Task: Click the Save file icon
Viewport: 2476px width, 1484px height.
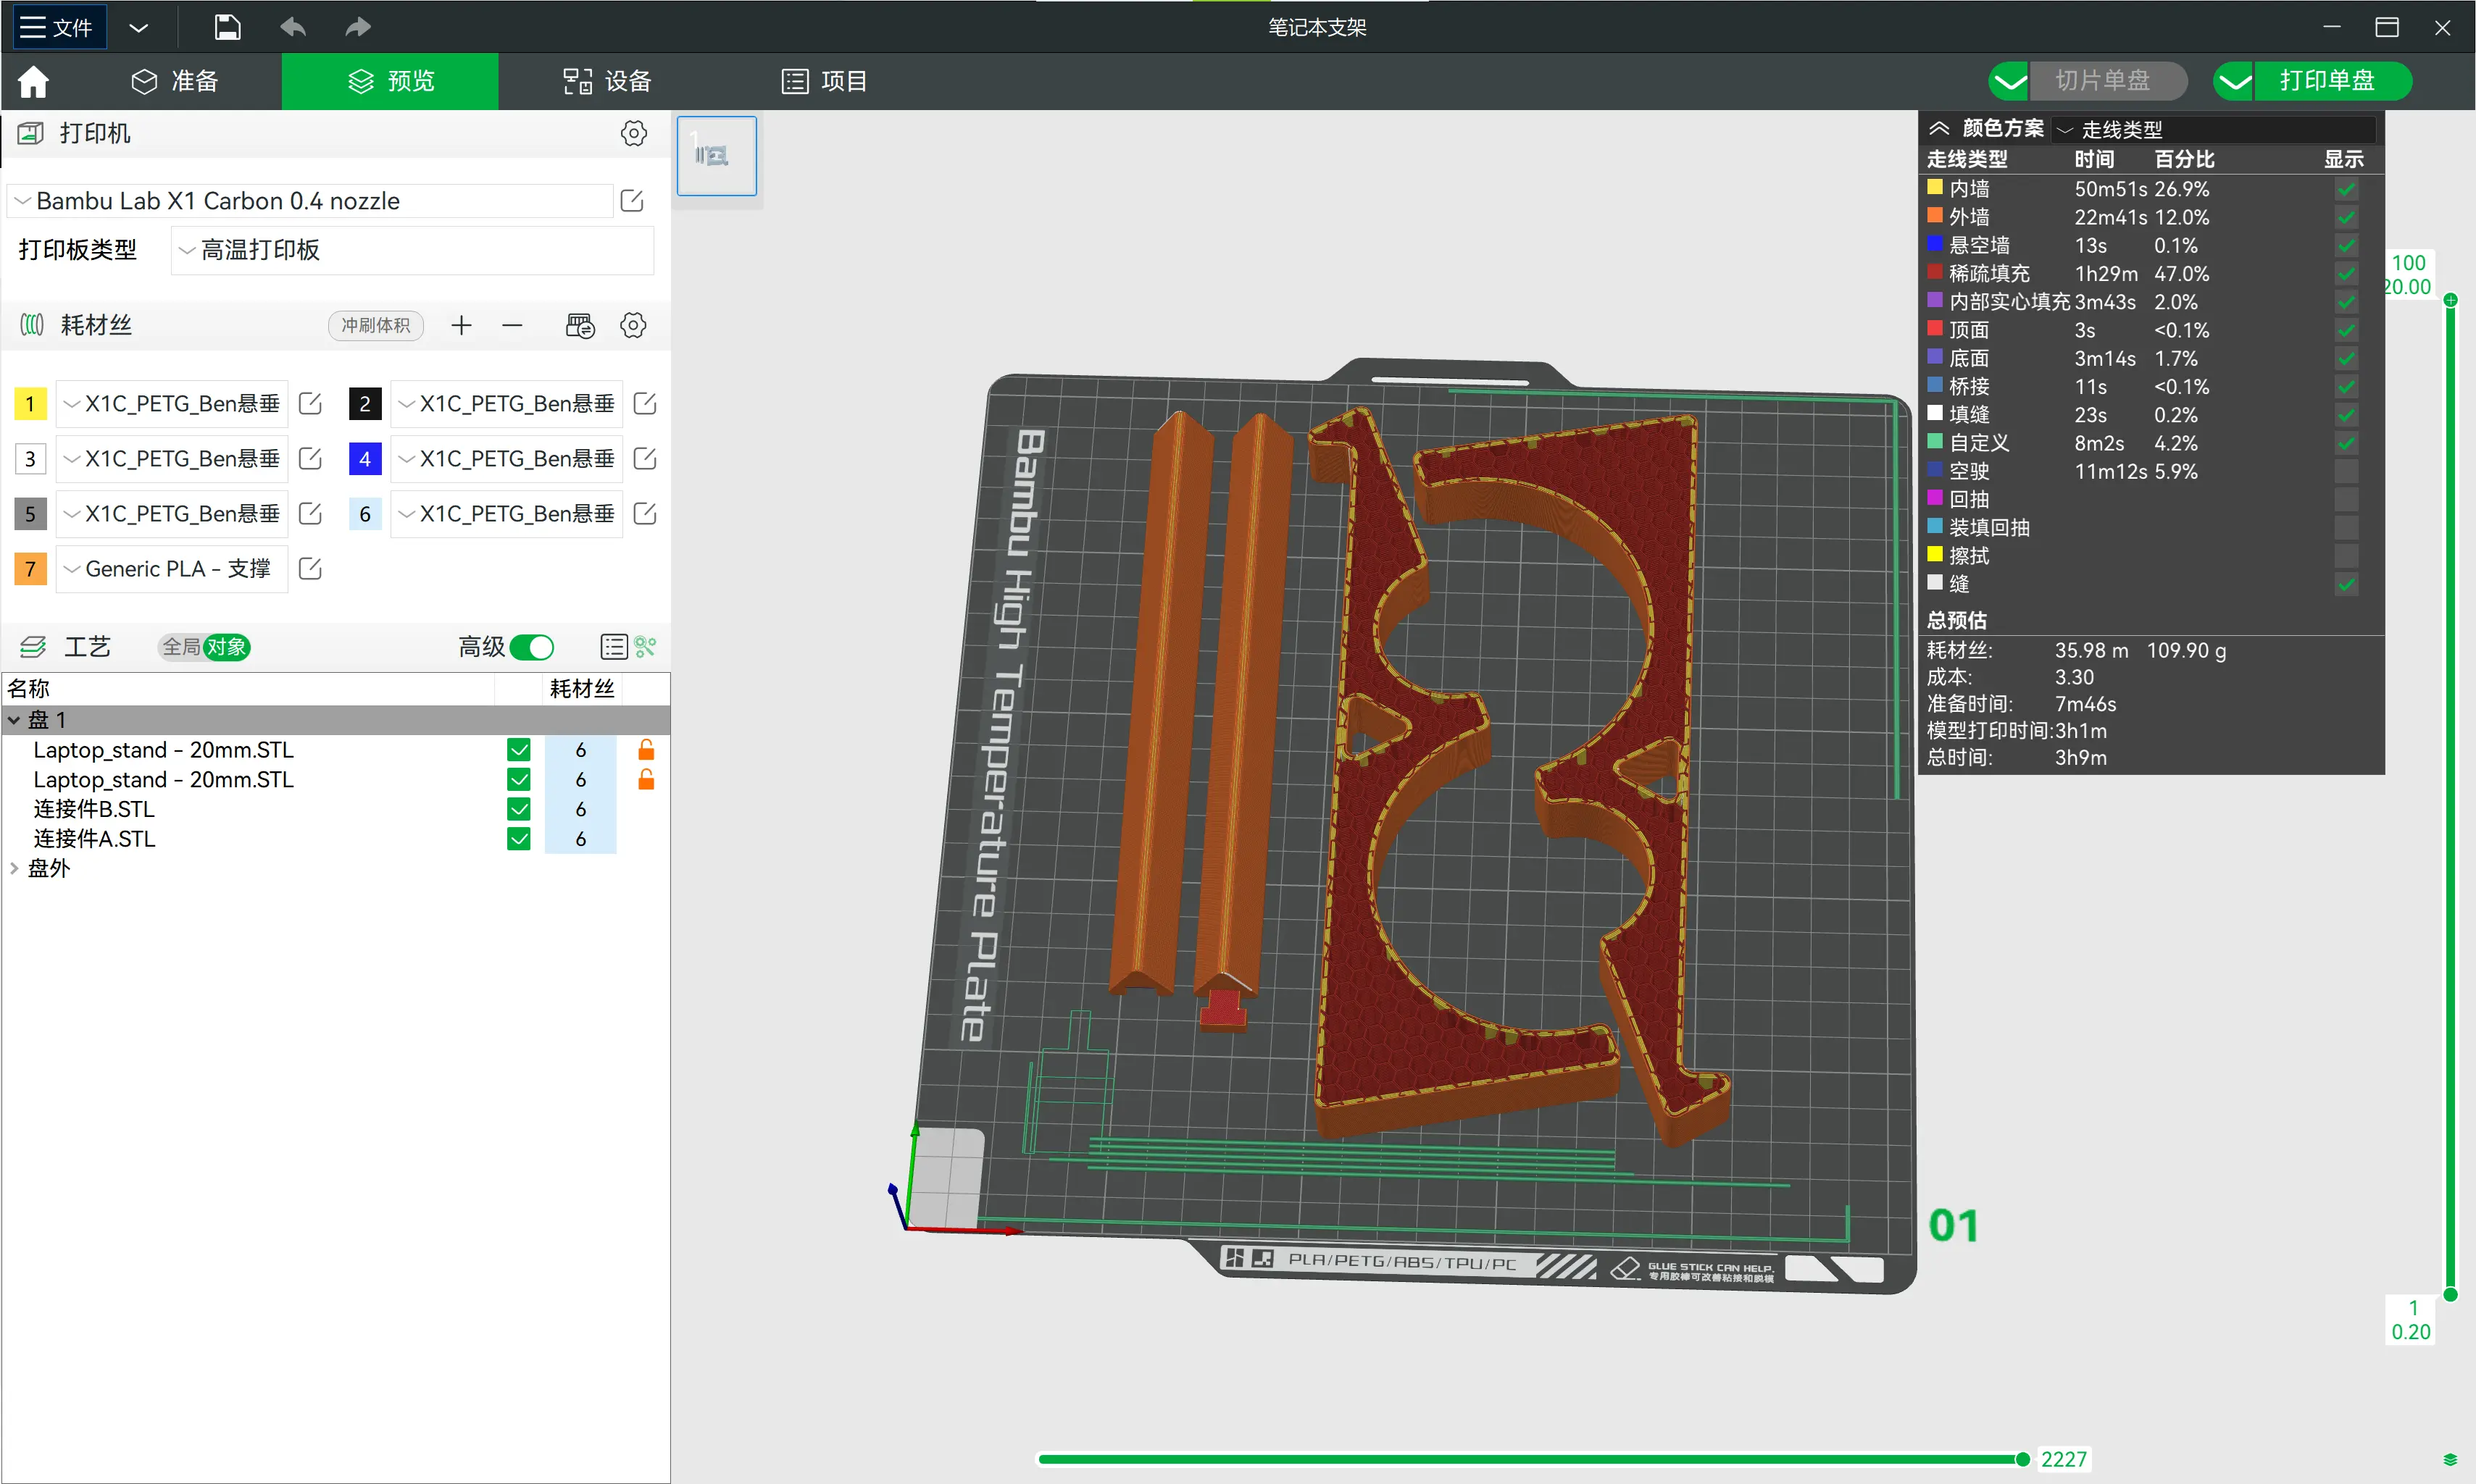Action: (227, 27)
